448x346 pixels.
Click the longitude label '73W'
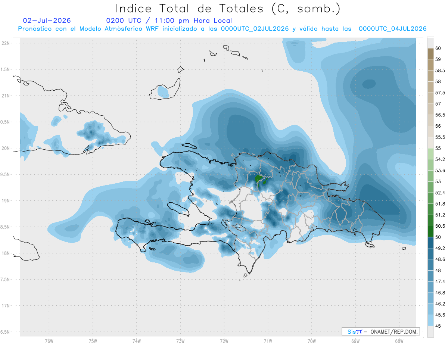[x=180, y=341]
